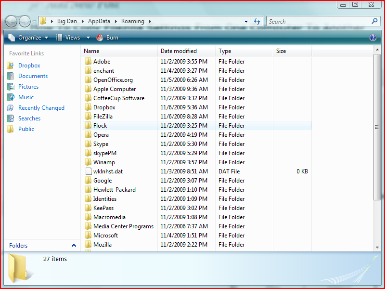Maximize the Explorer window

[x=355, y=4]
